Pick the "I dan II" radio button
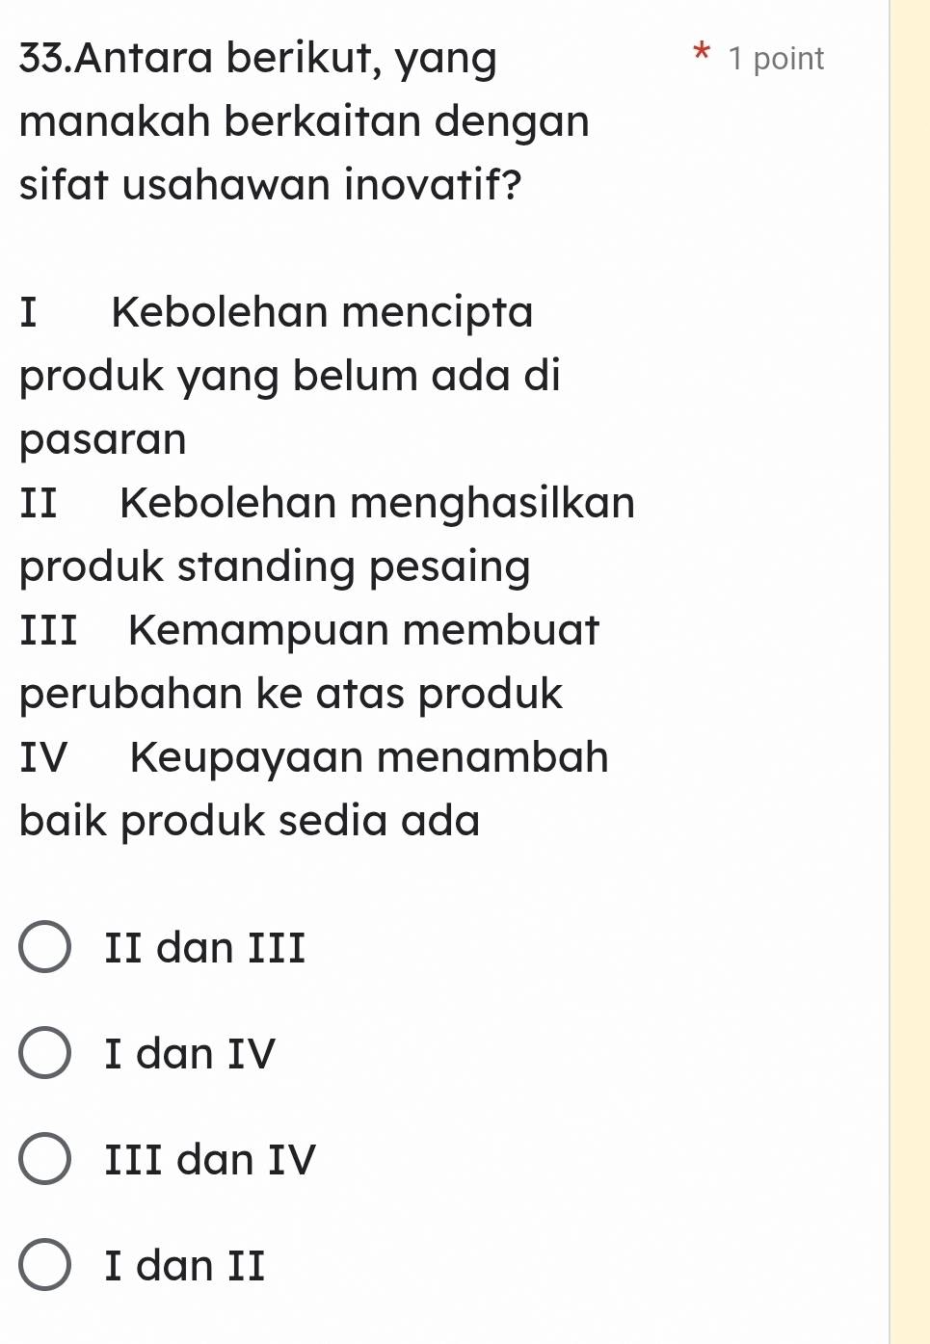930x1344 pixels. [44, 1265]
